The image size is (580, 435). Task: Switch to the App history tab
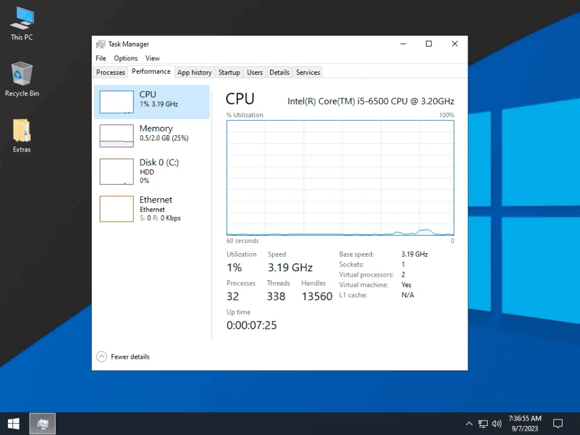point(195,72)
